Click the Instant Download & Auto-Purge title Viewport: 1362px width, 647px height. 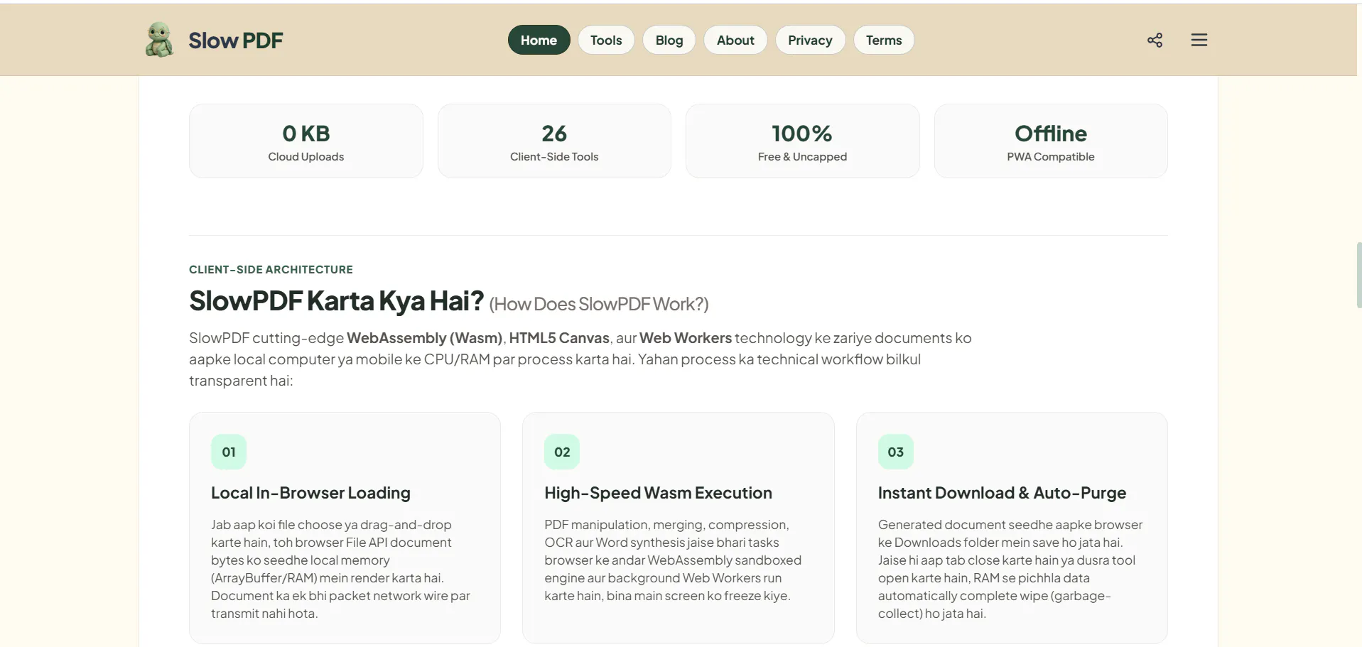[x=1002, y=493]
